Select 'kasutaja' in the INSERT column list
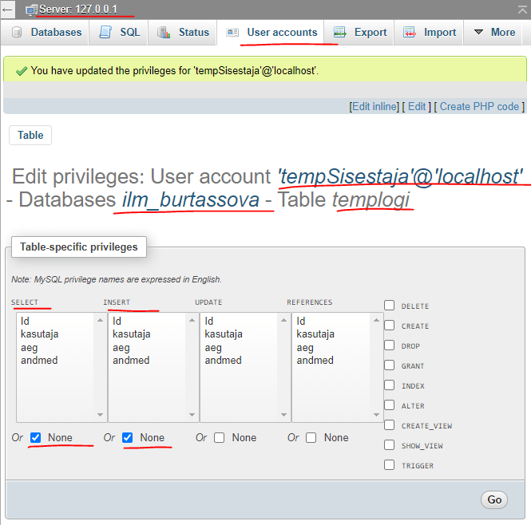531x525 pixels. point(131,334)
